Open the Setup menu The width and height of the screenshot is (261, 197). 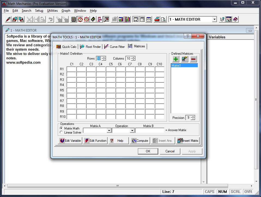click(x=39, y=11)
